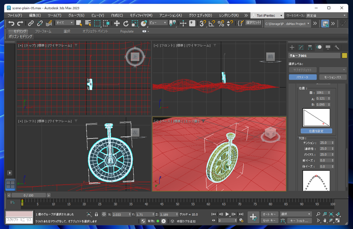The image size is (353, 229).
Task: Open the モディファイヤ(M) menu
Action: pyautogui.click(x=141, y=15)
